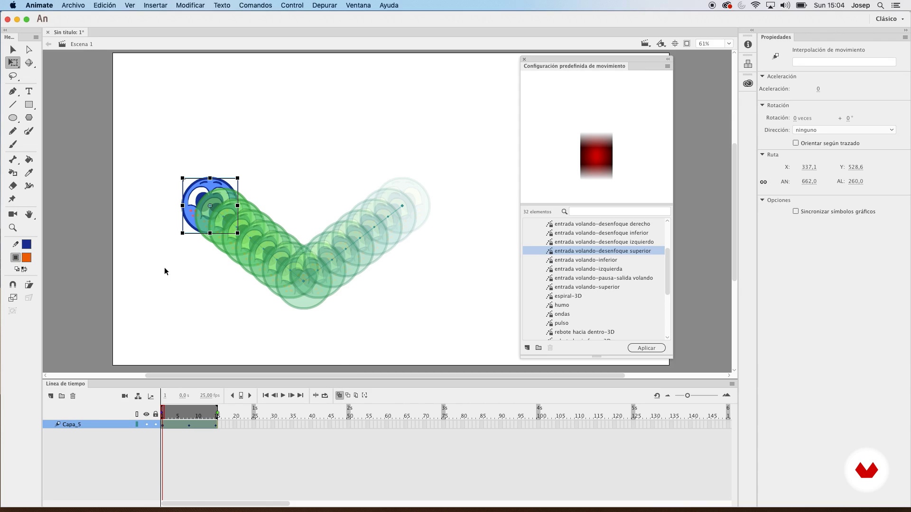Open the Dirección dropdown

tap(844, 130)
